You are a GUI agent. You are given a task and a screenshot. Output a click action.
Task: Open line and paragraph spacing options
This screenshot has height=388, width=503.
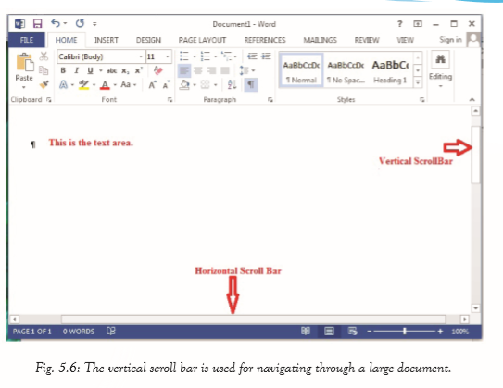pos(245,70)
